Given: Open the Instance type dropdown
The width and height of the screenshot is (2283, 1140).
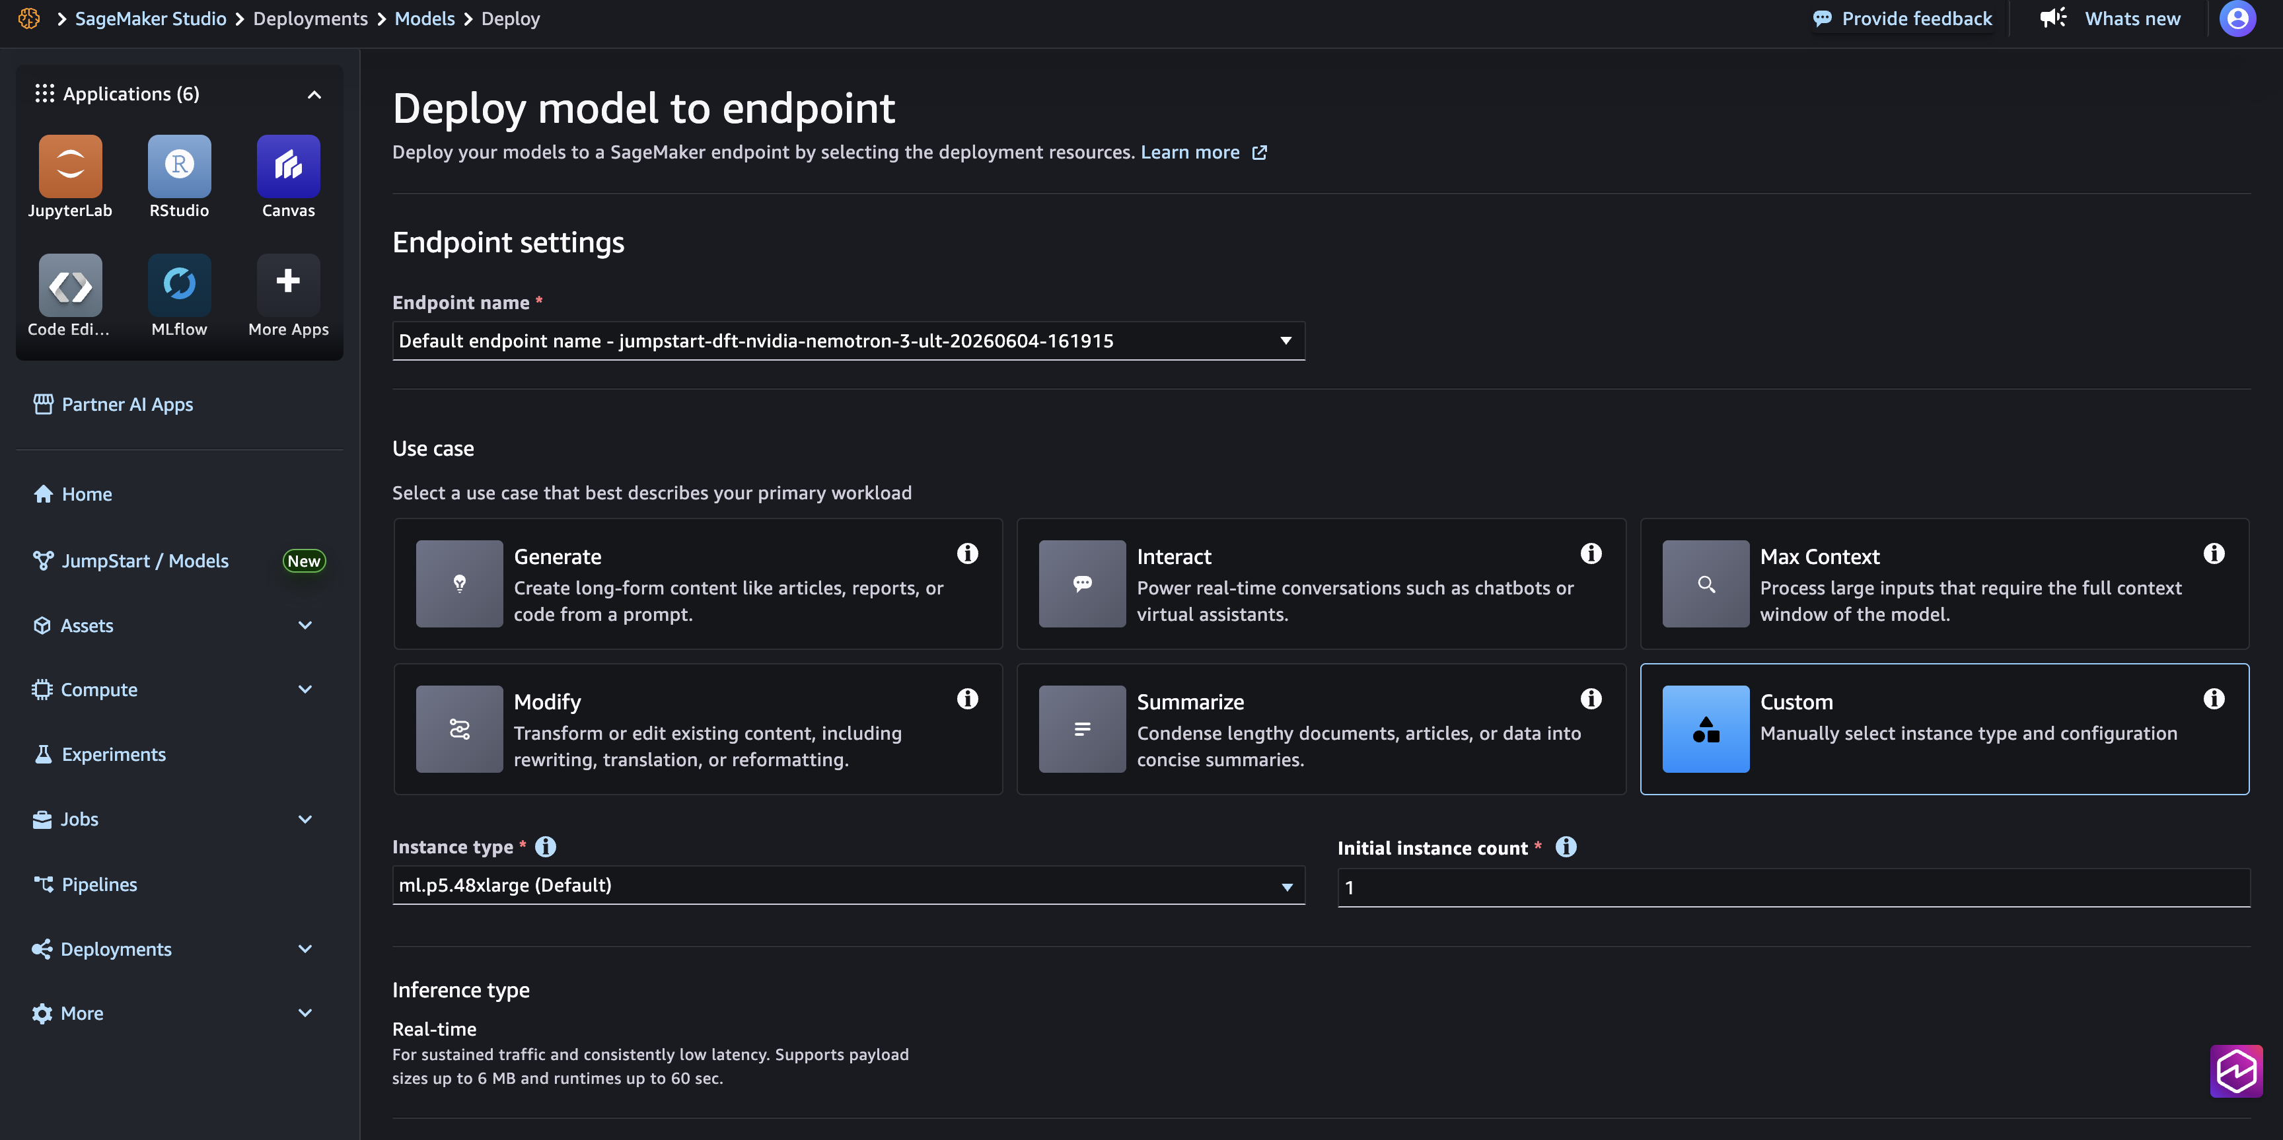Looking at the screenshot, I should (x=848, y=885).
